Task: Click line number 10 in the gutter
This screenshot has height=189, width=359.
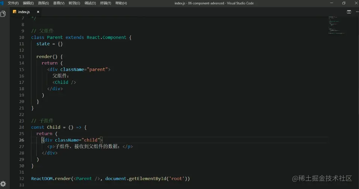Action: (21, 37)
